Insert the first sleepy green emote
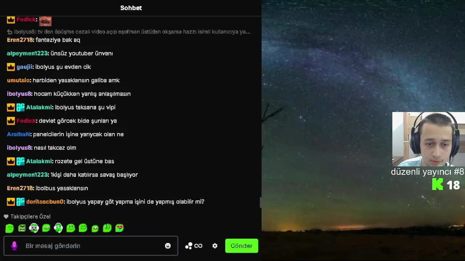The height and width of the screenshot is (261, 465). coord(9,228)
